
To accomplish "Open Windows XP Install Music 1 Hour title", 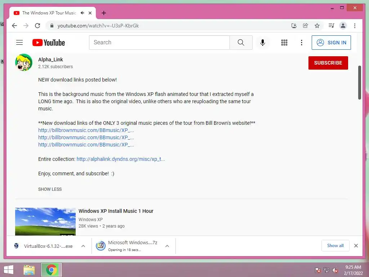I will point(116,211).
